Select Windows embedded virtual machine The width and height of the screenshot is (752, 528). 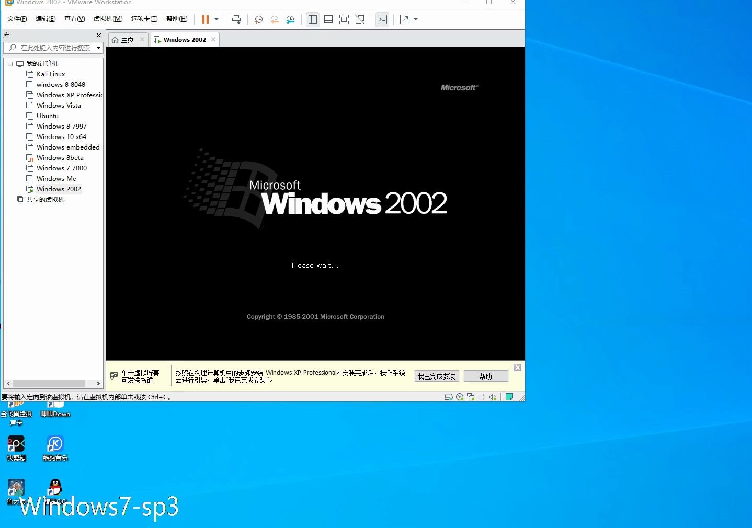(x=68, y=147)
